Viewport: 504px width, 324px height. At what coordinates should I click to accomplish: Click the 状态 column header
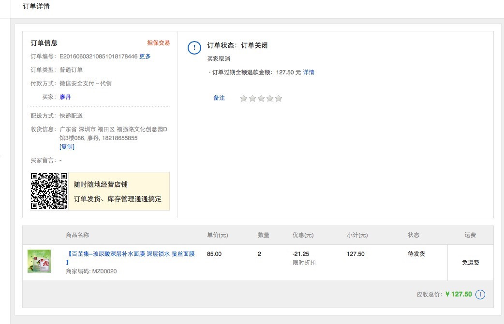(414, 235)
